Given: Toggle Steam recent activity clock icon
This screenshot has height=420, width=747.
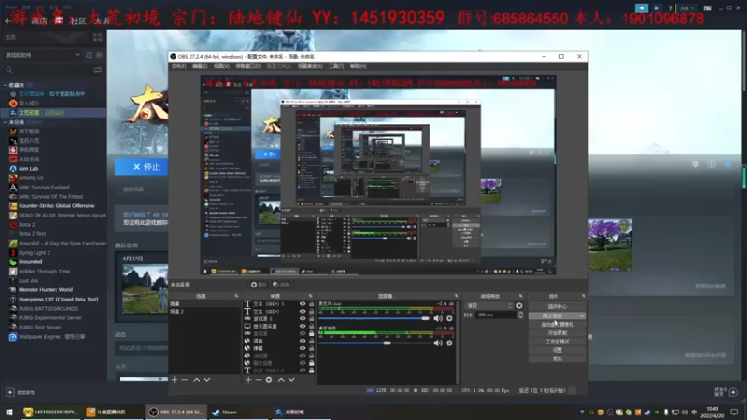Looking at the screenshot, I should pos(89,55).
